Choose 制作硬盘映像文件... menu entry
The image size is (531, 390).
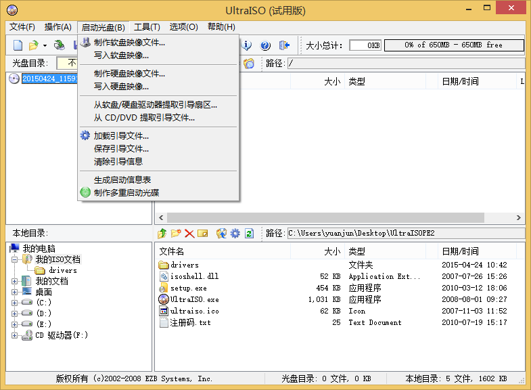pos(158,74)
